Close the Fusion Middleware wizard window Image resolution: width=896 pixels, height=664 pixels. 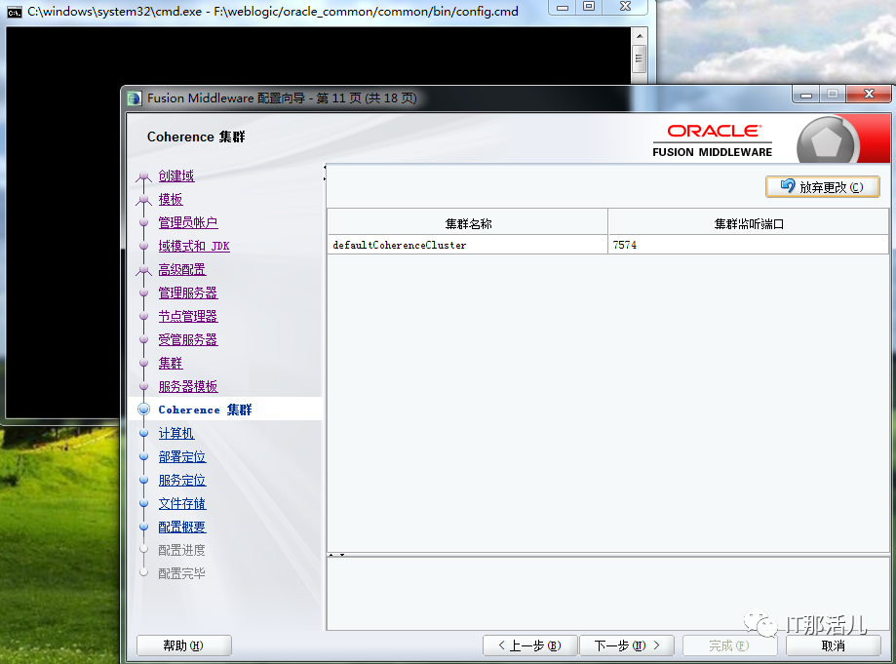869,95
